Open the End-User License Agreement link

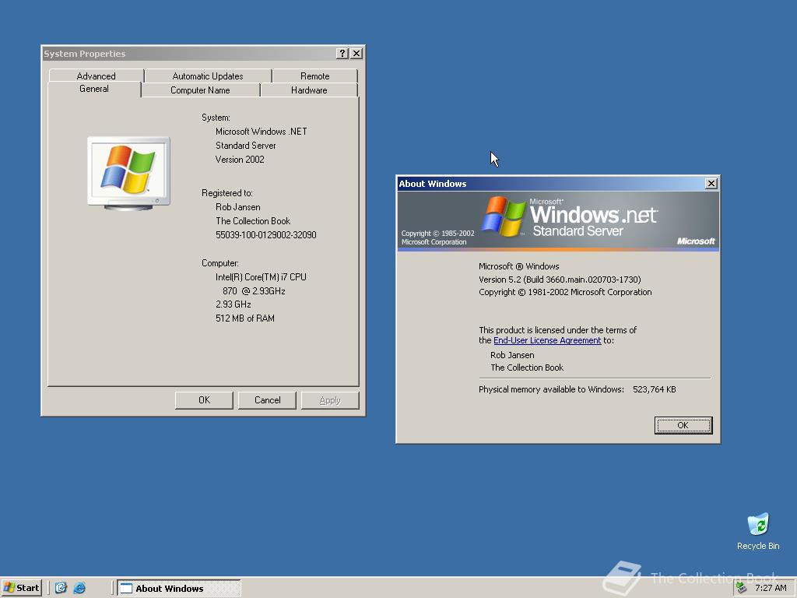[547, 340]
